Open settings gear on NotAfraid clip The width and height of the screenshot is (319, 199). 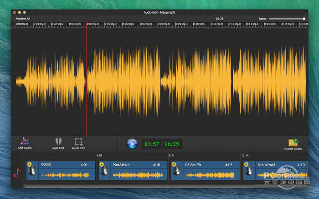point(102,164)
